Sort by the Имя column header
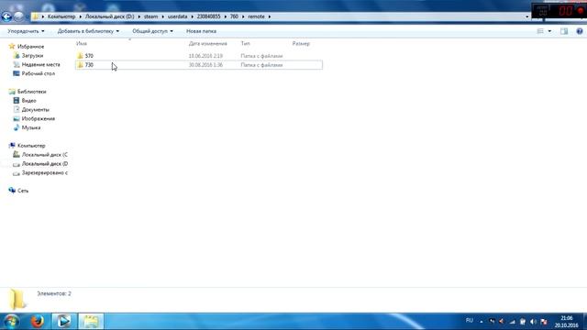The height and width of the screenshot is (330, 587). pos(82,43)
